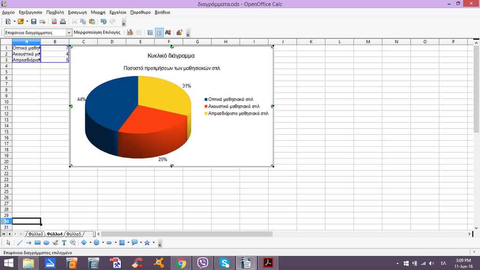Switch to the Φύλλο5 sheet tab
The image size is (480, 270).
[x=74, y=234]
